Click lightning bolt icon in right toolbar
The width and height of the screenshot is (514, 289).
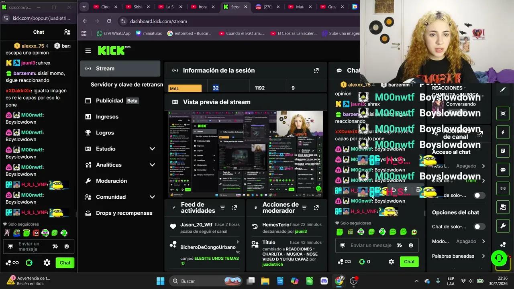503,132
